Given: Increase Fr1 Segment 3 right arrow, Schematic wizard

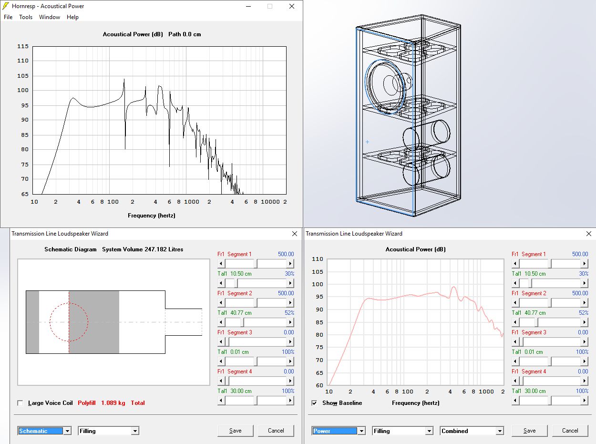Looking at the screenshot, I should pos(290,342).
